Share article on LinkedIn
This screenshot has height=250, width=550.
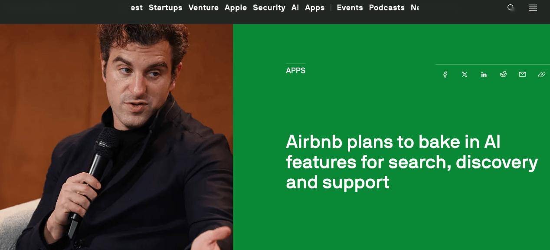coord(484,75)
